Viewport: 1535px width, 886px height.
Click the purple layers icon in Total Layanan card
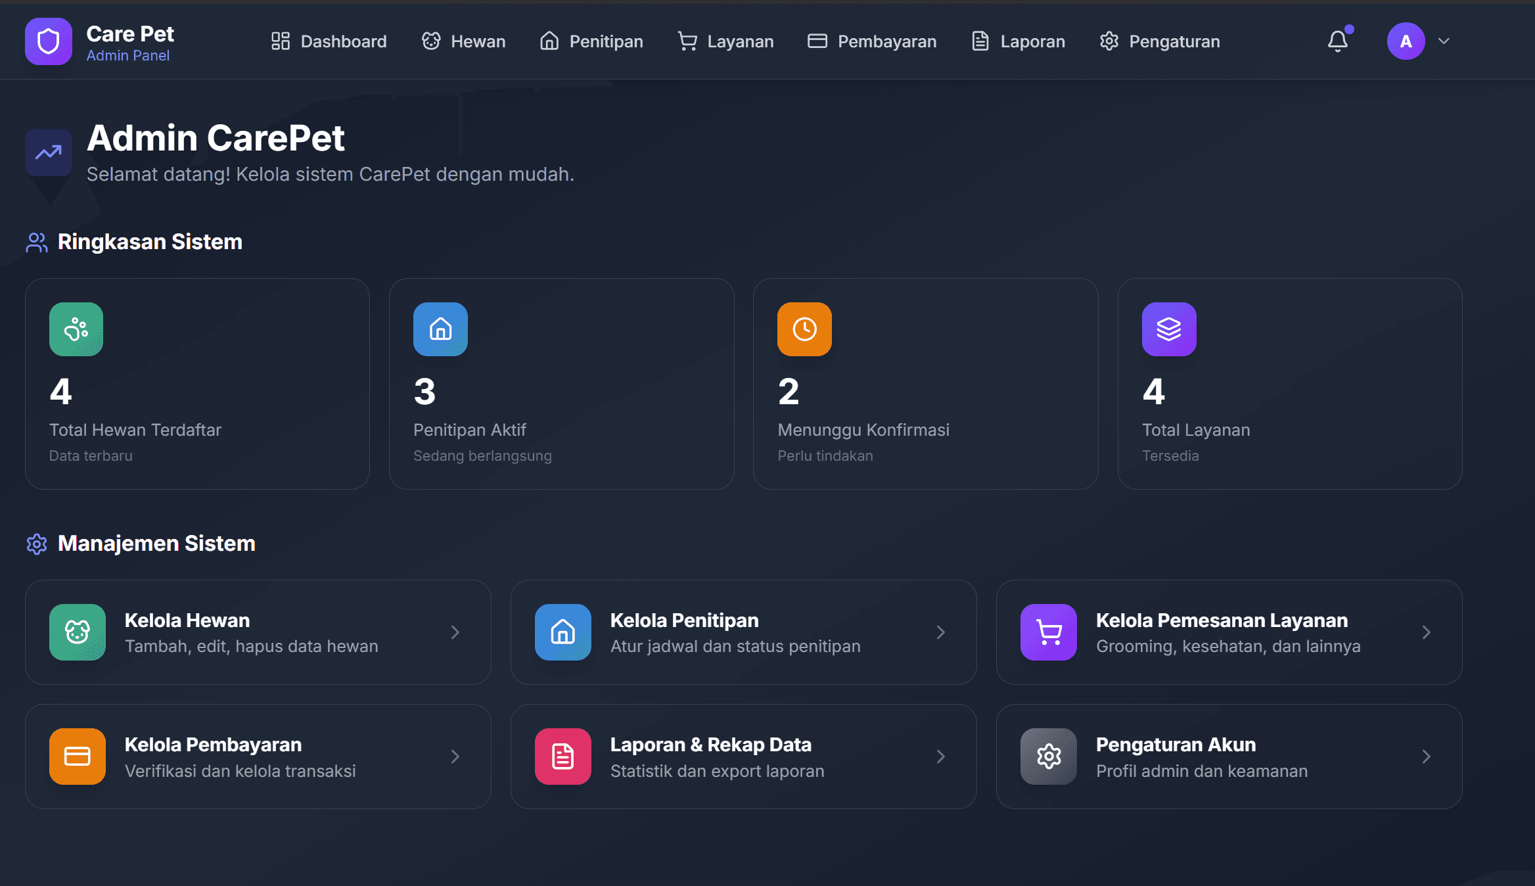[x=1169, y=329]
